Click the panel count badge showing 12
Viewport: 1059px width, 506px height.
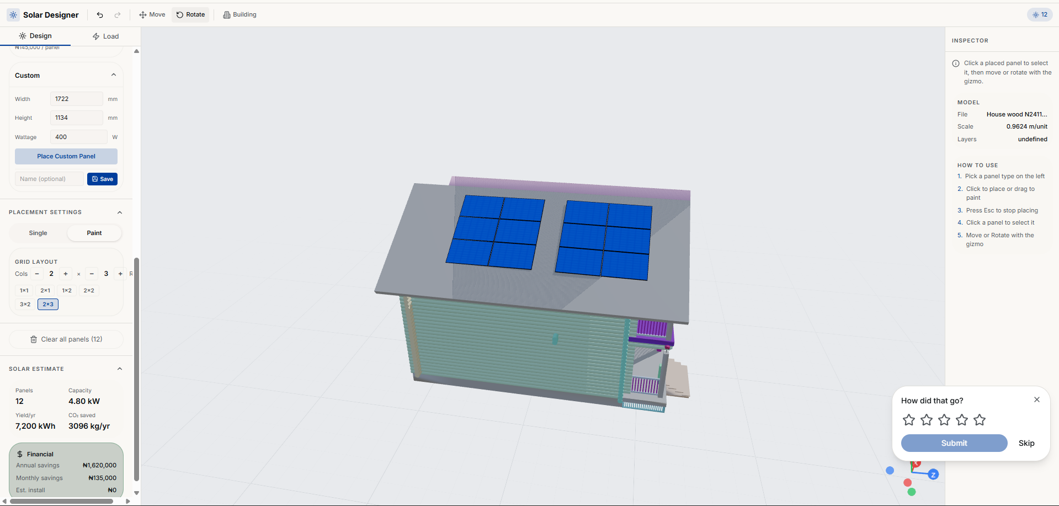(x=1040, y=15)
